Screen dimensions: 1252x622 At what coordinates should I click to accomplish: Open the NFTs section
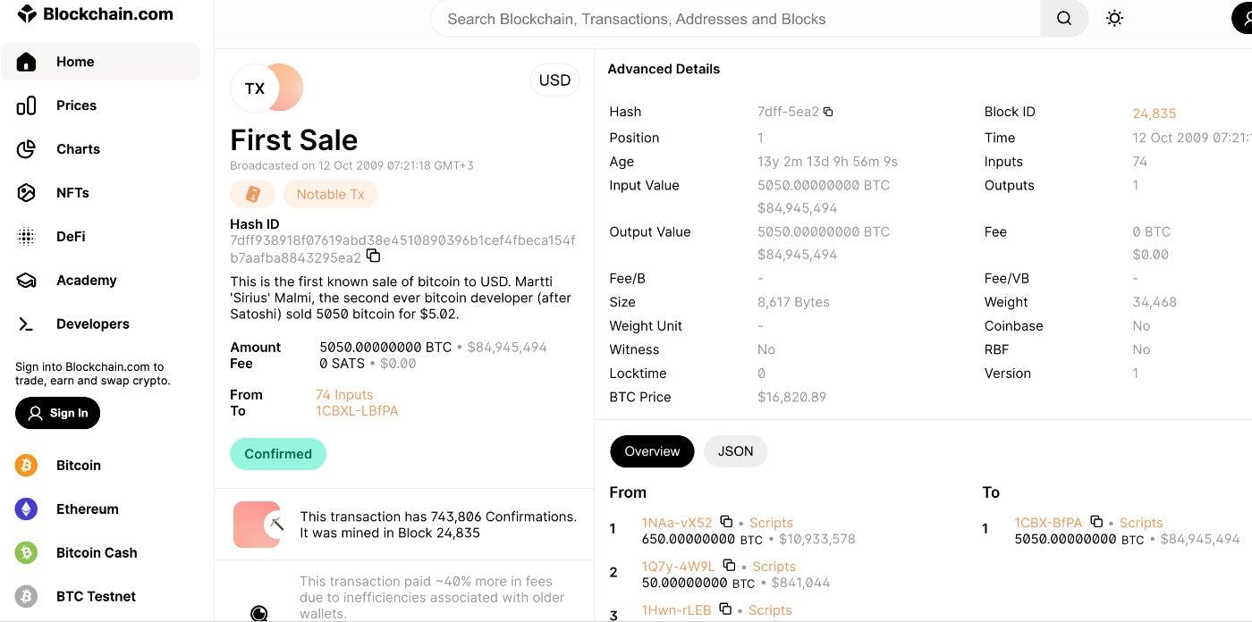(72, 193)
